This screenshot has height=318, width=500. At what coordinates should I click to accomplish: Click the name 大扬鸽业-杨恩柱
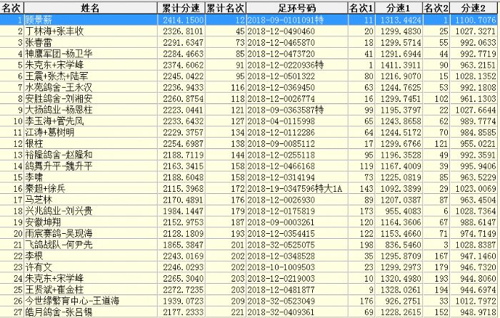(60, 110)
